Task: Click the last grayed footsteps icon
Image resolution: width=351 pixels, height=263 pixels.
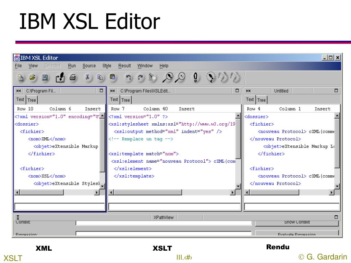Action: [x=235, y=77]
